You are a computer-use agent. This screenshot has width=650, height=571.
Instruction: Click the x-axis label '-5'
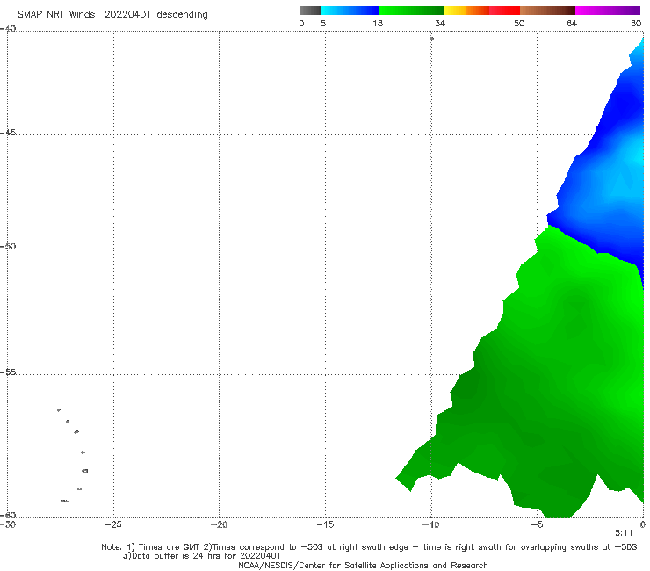tap(537, 525)
